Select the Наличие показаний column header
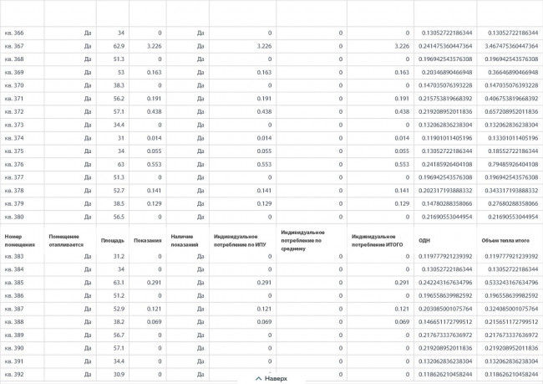 coord(185,240)
